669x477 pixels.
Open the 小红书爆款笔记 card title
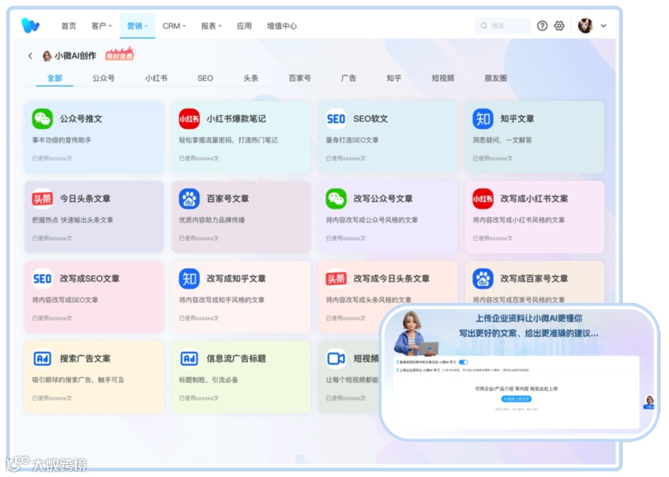(237, 118)
